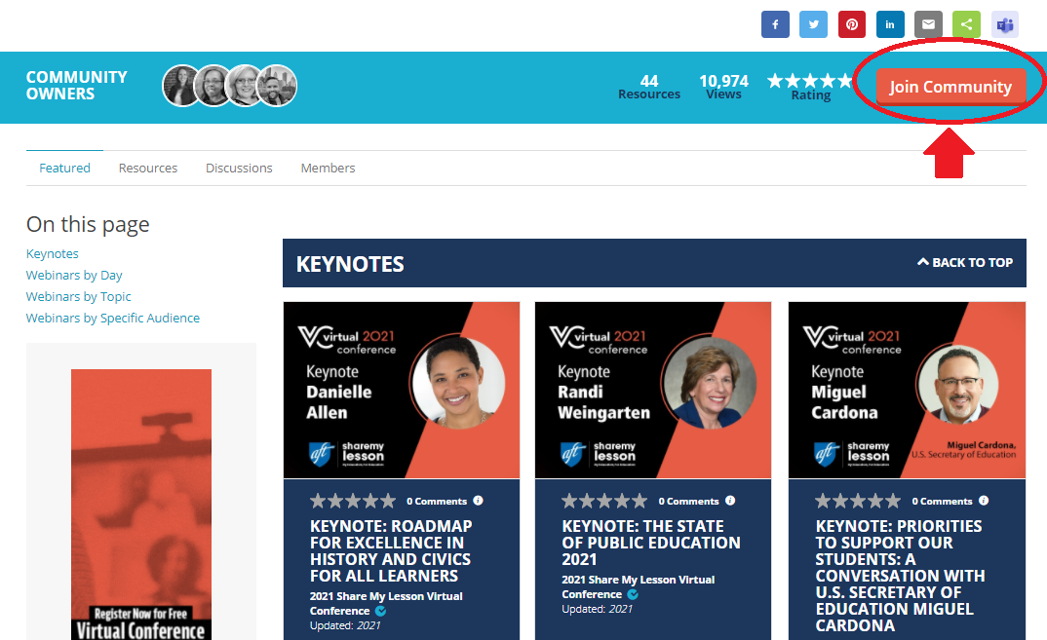Click the info icon on the Danielle Allen keynote
Screen dimensions: 1047x640
click(478, 500)
